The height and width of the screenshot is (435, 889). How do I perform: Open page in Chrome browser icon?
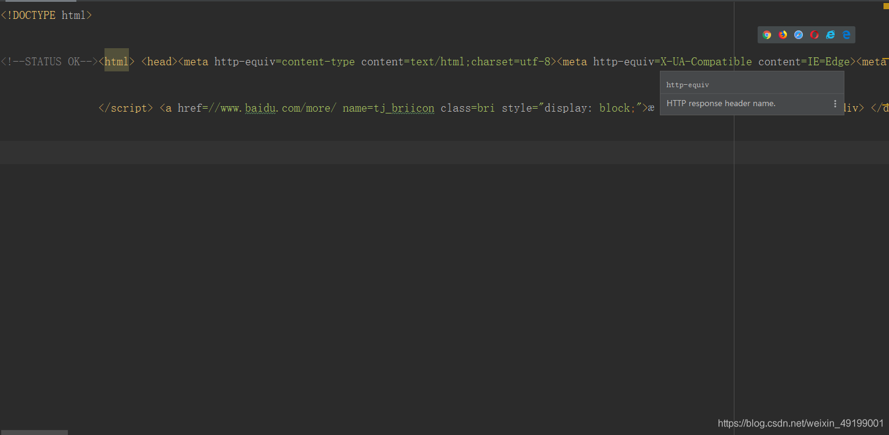(x=767, y=35)
